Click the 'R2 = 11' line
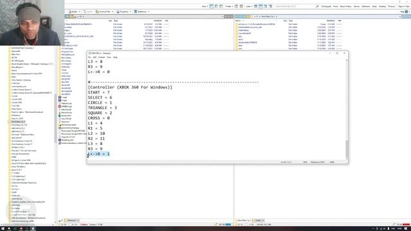This screenshot has width=411, height=231. (x=96, y=139)
